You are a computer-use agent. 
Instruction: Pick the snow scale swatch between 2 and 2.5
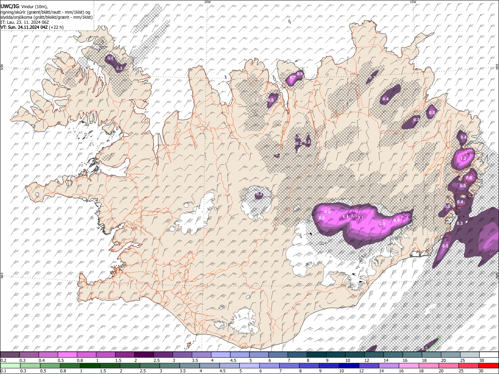pos(143,355)
